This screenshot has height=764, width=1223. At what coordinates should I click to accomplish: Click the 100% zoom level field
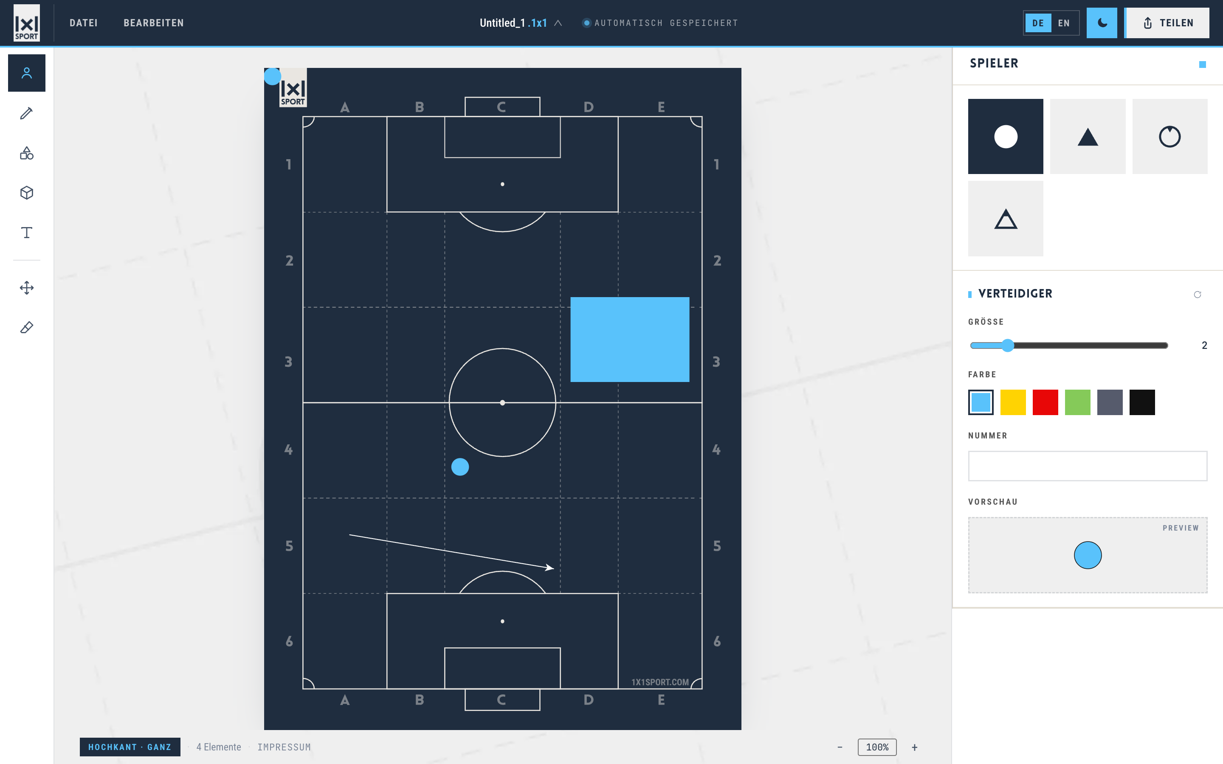click(x=877, y=747)
